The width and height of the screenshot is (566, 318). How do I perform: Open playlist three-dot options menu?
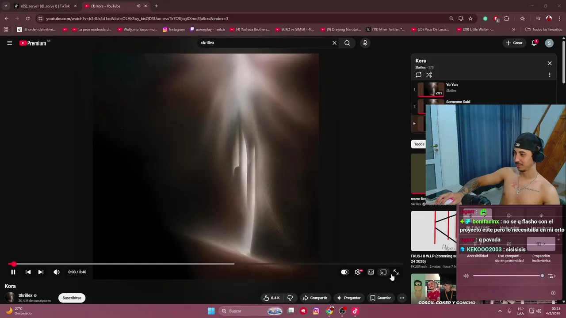point(550,75)
